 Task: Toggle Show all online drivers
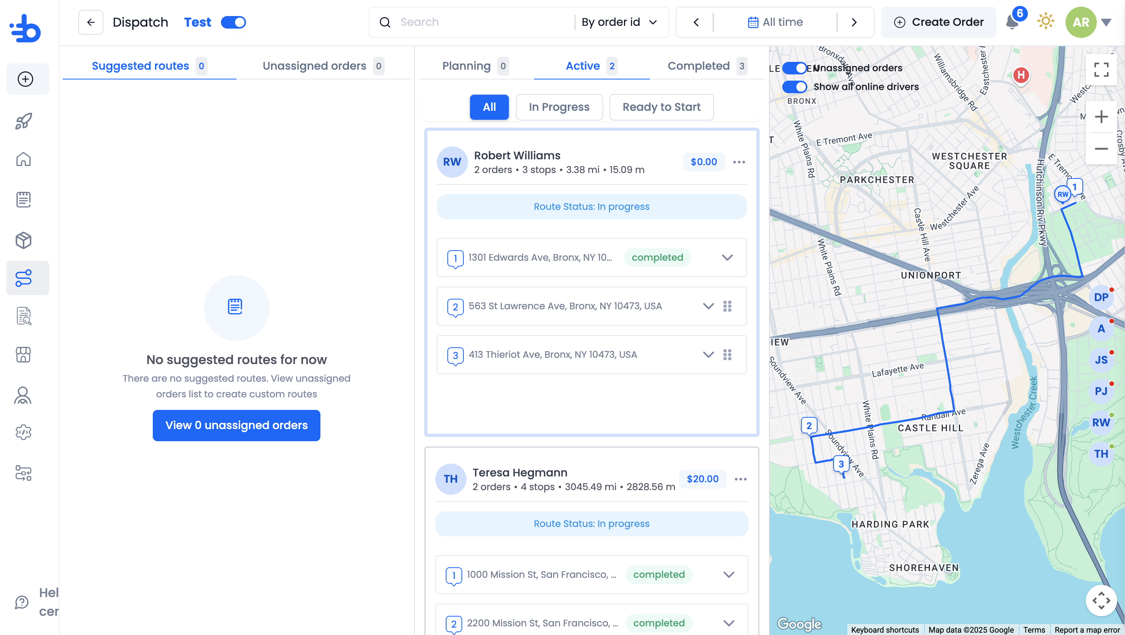[x=794, y=87]
